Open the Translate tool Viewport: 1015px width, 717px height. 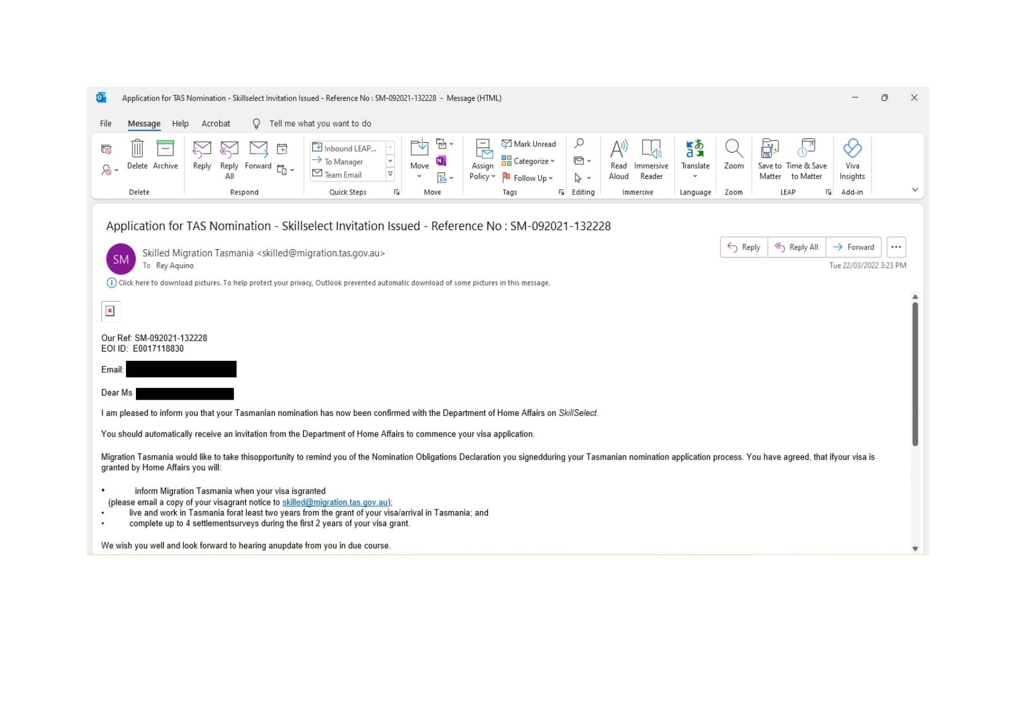click(695, 155)
